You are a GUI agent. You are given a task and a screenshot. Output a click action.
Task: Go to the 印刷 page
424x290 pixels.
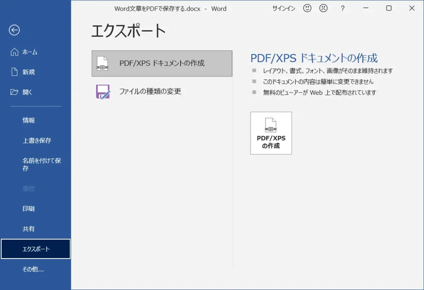(x=29, y=209)
